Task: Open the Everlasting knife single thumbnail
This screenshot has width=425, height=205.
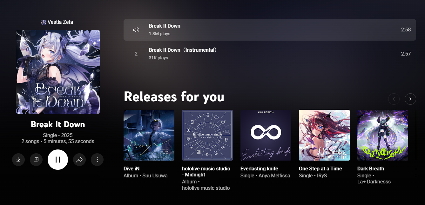Action: (266, 135)
